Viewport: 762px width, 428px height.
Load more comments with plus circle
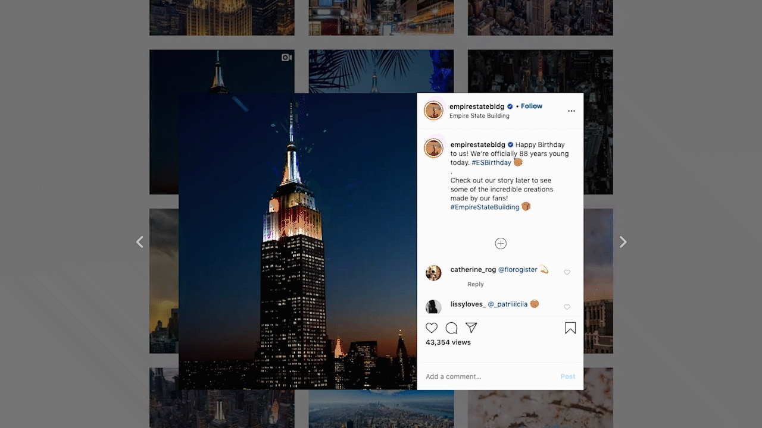(x=501, y=244)
